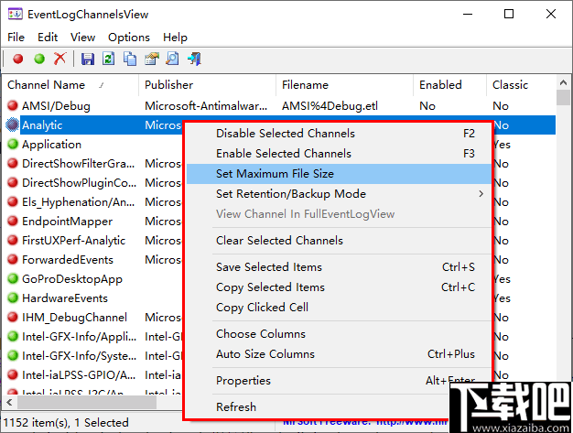Select the Els_Hyphenation/An... channel row

[78, 201]
